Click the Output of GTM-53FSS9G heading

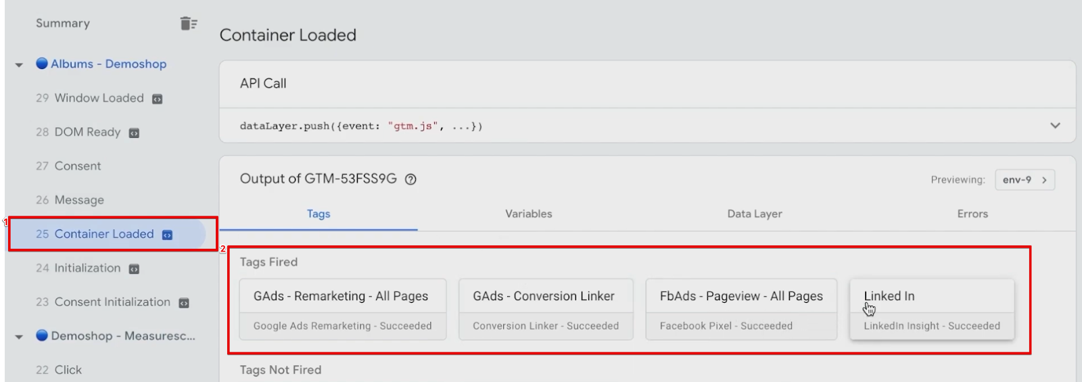click(x=319, y=178)
